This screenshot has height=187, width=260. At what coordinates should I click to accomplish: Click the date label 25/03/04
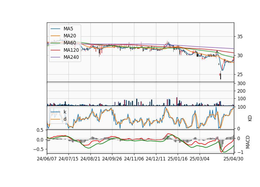[x=200, y=159]
